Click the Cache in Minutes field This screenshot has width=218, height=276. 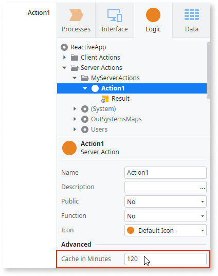coord(166,259)
